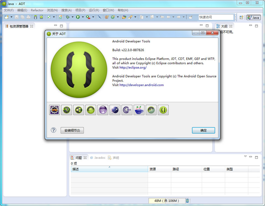Open the Android Virtual Device Manager icon
This screenshot has width=265, height=206.
41,17
